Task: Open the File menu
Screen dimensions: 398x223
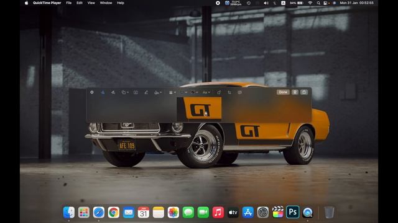Action: pos(69,3)
